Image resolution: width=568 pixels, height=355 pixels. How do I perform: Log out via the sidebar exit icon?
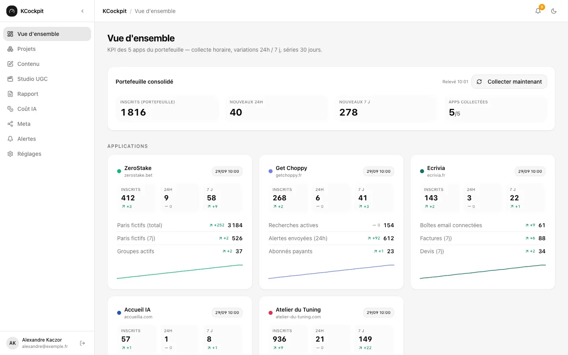point(82,343)
